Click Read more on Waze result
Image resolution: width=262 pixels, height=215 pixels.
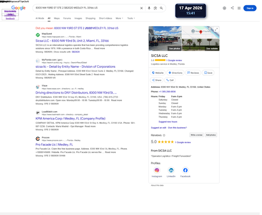(116, 100)
